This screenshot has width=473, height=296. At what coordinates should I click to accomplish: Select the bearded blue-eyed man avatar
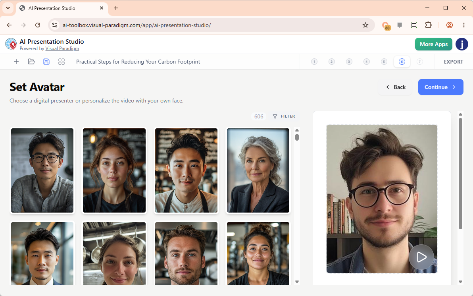(x=186, y=253)
